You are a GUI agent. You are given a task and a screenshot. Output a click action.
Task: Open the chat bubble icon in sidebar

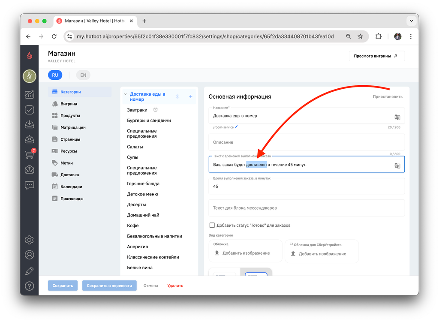(x=30, y=185)
